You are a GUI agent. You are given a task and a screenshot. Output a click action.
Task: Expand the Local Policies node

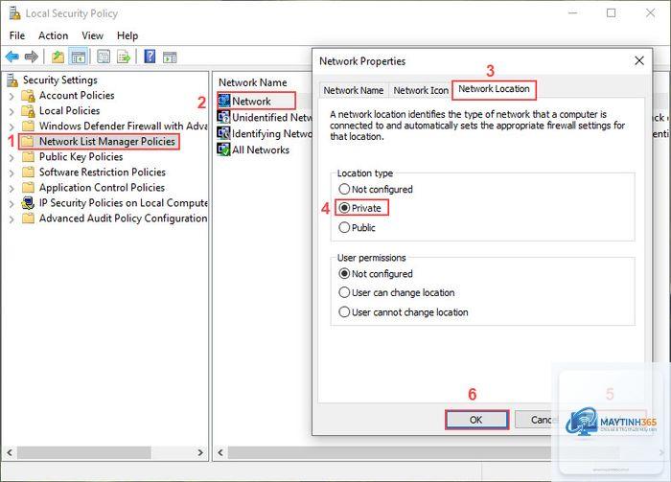pyautogui.click(x=12, y=111)
